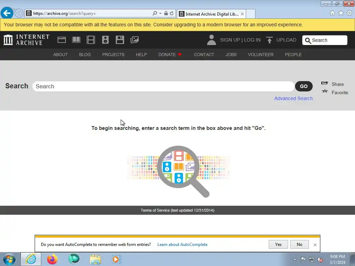Open Windows Media Player in taskbar
The width and height of the screenshot is (355, 266).
point(116,259)
